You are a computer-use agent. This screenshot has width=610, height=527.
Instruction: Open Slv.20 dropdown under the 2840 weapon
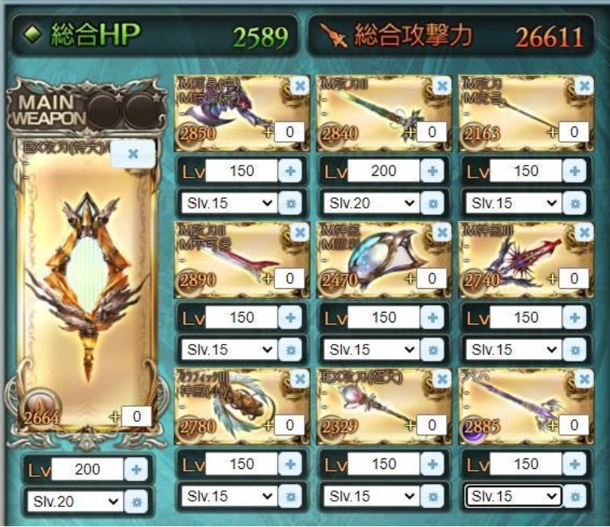point(371,203)
